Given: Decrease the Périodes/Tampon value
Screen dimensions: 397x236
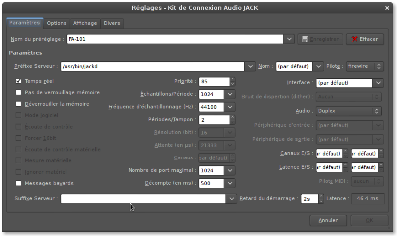Looking at the screenshot, I should point(232,122).
